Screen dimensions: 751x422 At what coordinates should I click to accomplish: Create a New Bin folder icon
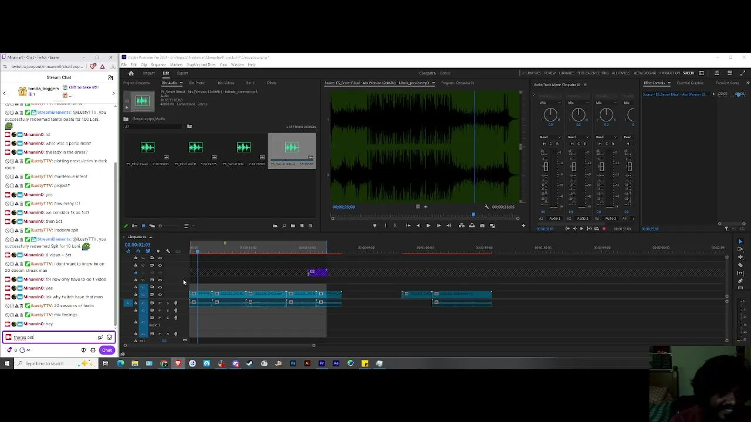pos(293,226)
